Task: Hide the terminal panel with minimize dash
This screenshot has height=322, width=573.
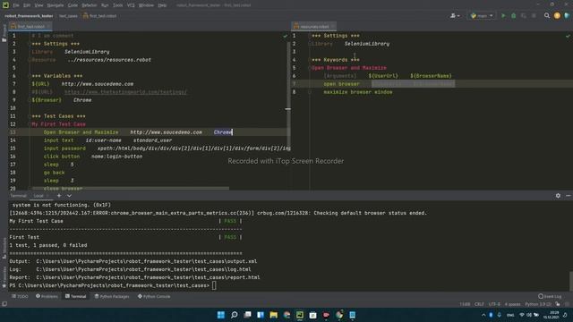Action: click(x=569, y=196)
